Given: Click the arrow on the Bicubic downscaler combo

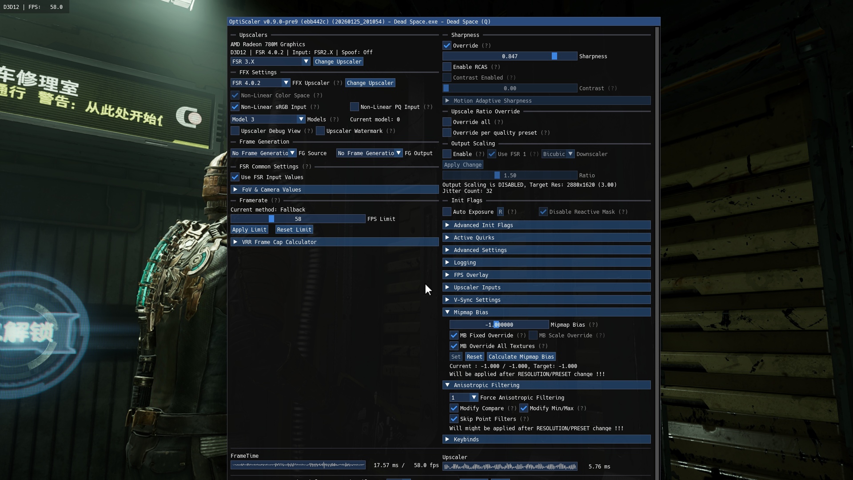Looking at the screenshot, I should (x=570, y=154).
